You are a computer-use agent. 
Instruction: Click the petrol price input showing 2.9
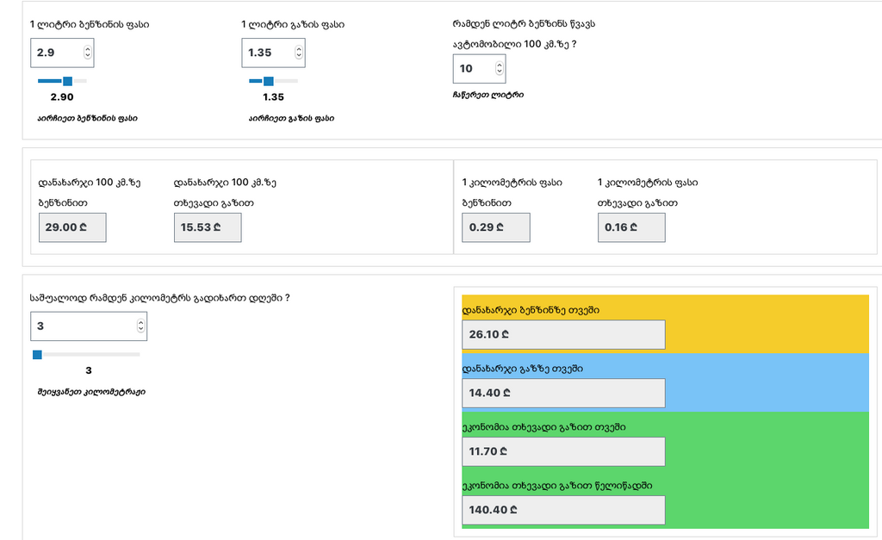pyautogui.click(x=56, y=53)
